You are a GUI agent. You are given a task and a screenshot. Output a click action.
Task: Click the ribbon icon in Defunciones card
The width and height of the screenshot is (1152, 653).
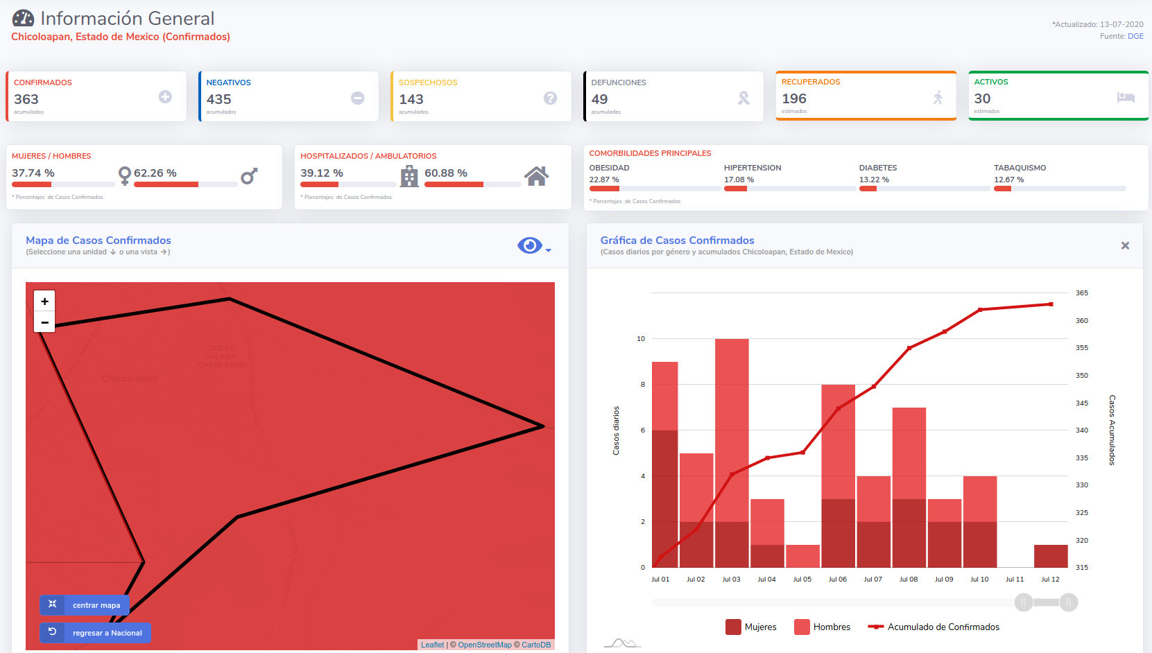(743, 98)
